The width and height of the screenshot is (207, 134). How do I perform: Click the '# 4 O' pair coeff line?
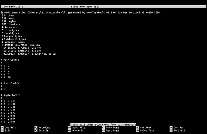[x=5, y=74]
